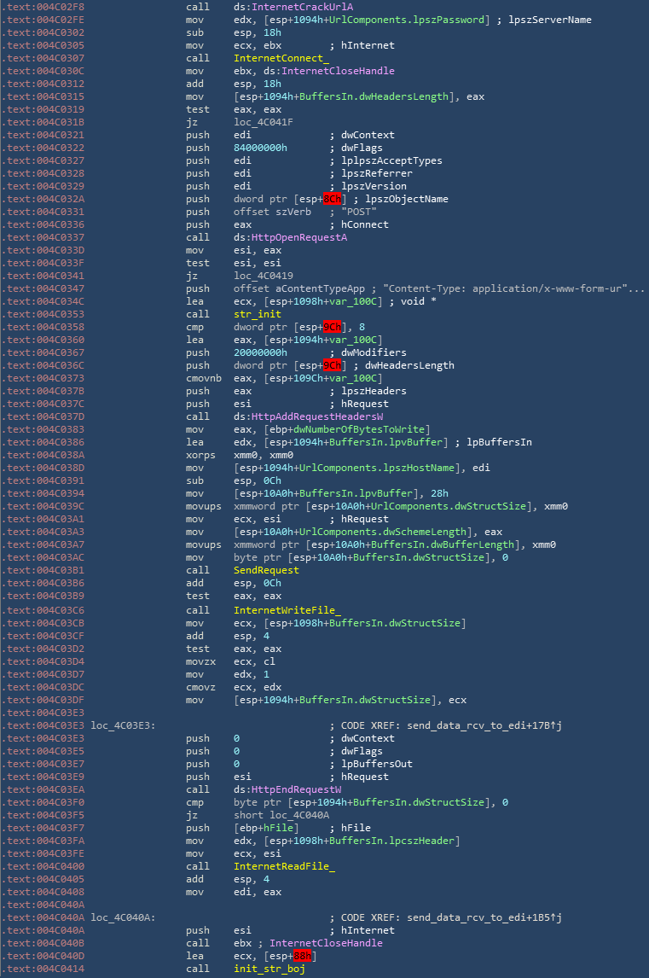Follow the loc_4C041F jump target
This screenshot has height=978, width=649.
[263, 122]
